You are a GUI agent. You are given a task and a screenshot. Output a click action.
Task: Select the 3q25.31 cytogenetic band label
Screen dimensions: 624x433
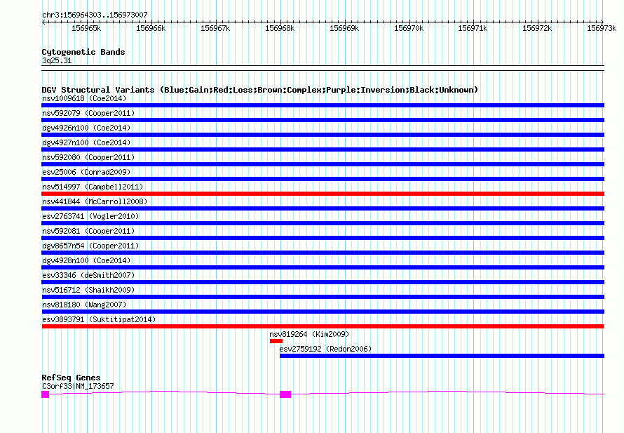[x=57, y=60]
